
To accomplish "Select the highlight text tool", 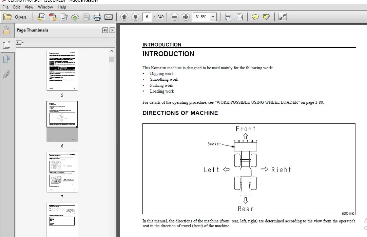I will (266, 17).
